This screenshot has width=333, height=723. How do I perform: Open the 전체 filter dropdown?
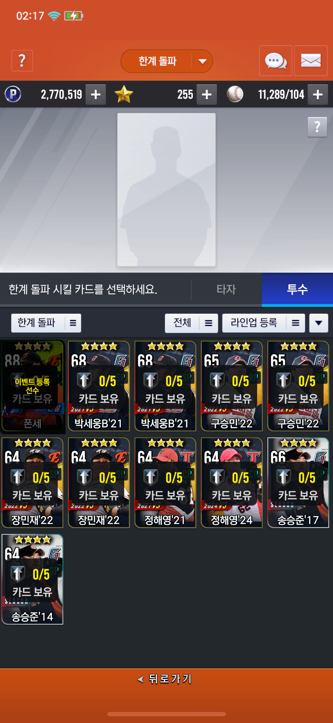point(191,323)
